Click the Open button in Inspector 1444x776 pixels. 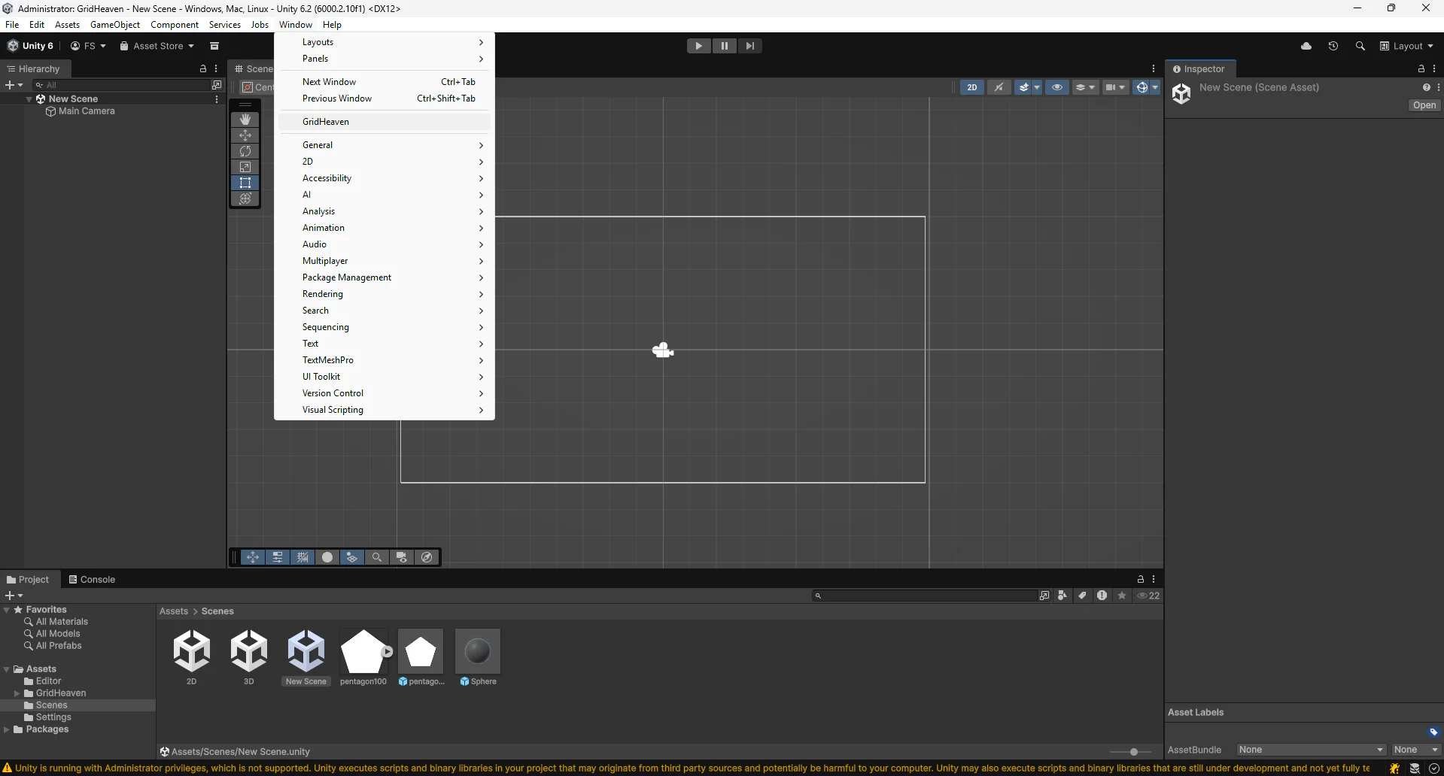(1424, 105)
